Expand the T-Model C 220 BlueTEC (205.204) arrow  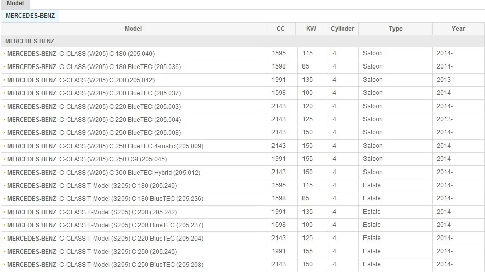(x=4, y=239)
